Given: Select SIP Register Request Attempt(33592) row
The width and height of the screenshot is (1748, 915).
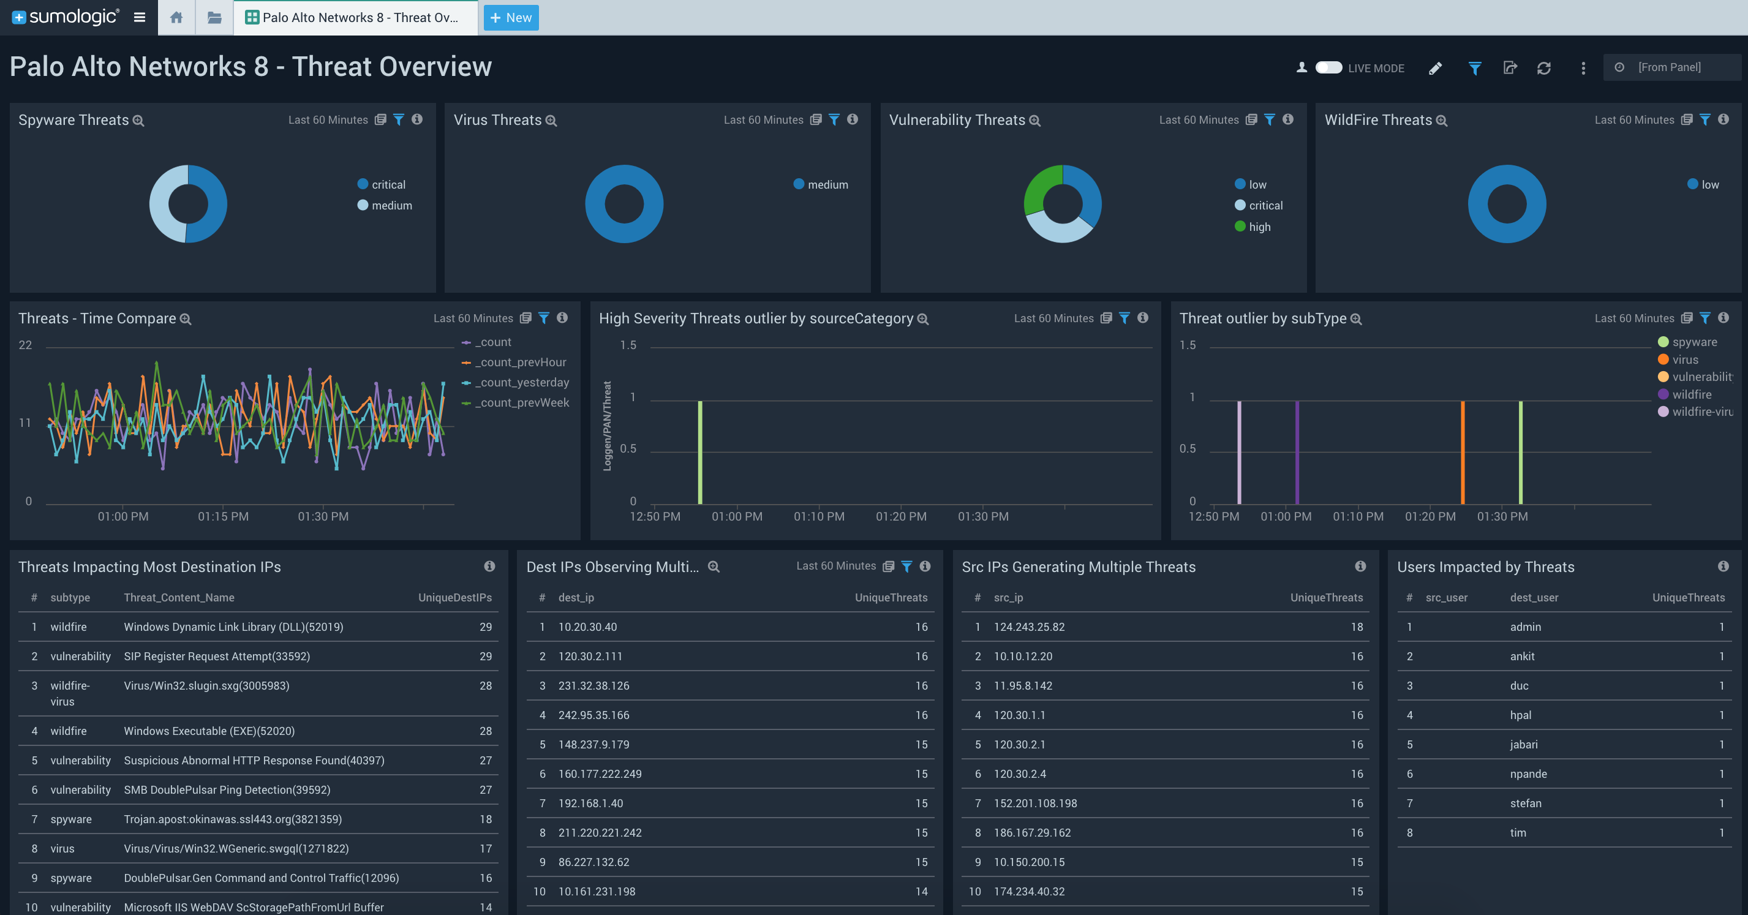Looking at the screenshot, I should 258,657.
